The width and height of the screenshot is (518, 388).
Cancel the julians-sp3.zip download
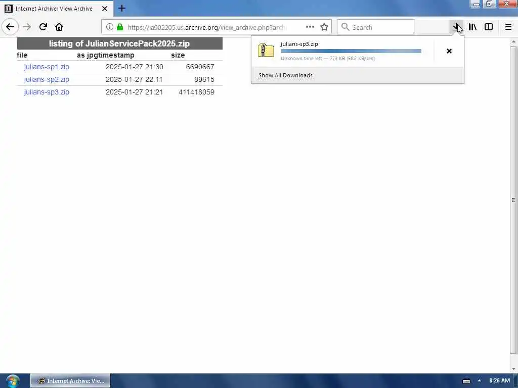(449, 51)
